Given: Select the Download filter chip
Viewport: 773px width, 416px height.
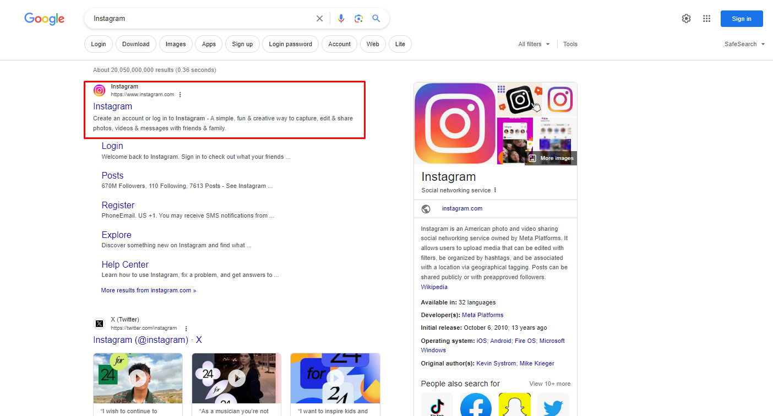Looking at the screenshot, I should coord(136,44).
